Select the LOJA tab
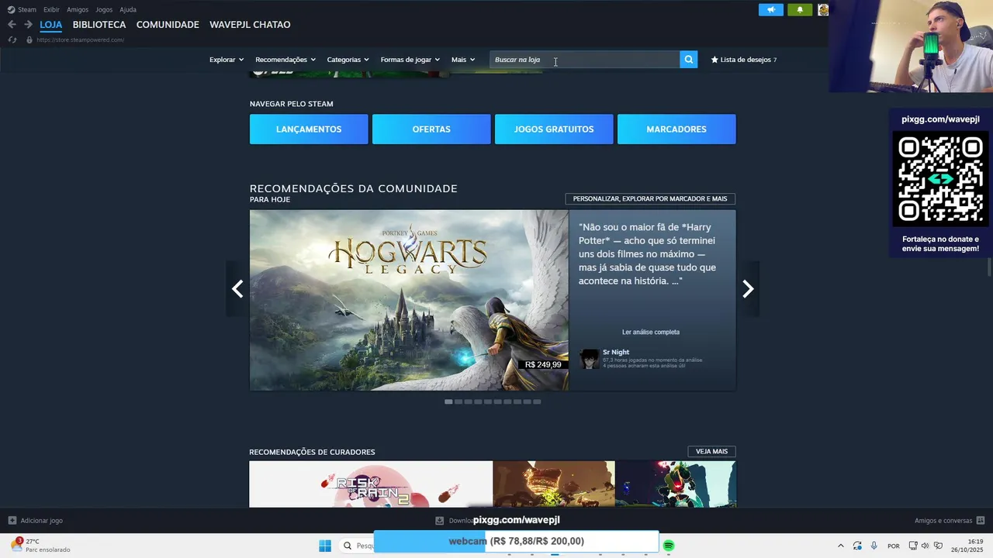The image size is (993, 558). (x=51, y=25)
